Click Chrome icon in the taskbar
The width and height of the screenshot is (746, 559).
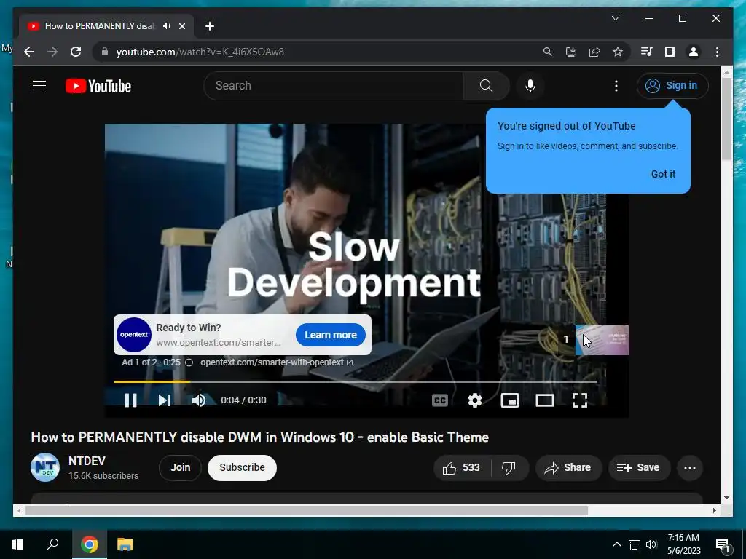point(89,544)
